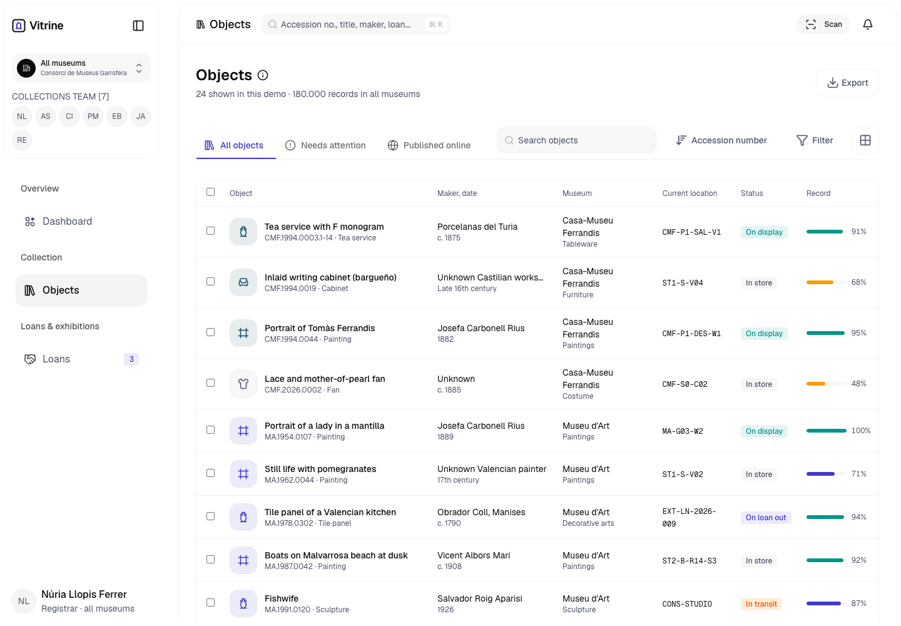Viewport: 901px width, 626px height.
Task: Check the Lace and mother-of-pearl fan row
Action: coord(211,383)
